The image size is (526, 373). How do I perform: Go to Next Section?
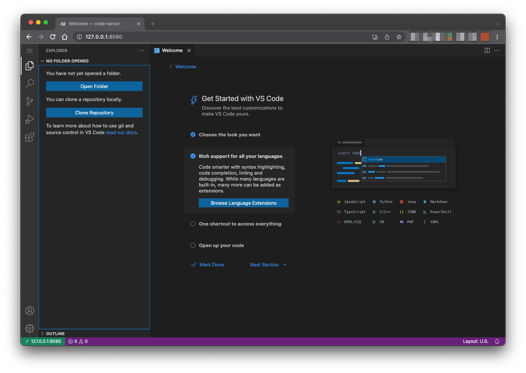(268, 265)
